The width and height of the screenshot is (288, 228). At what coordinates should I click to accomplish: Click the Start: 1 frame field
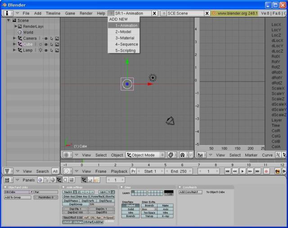coord(150,171)
